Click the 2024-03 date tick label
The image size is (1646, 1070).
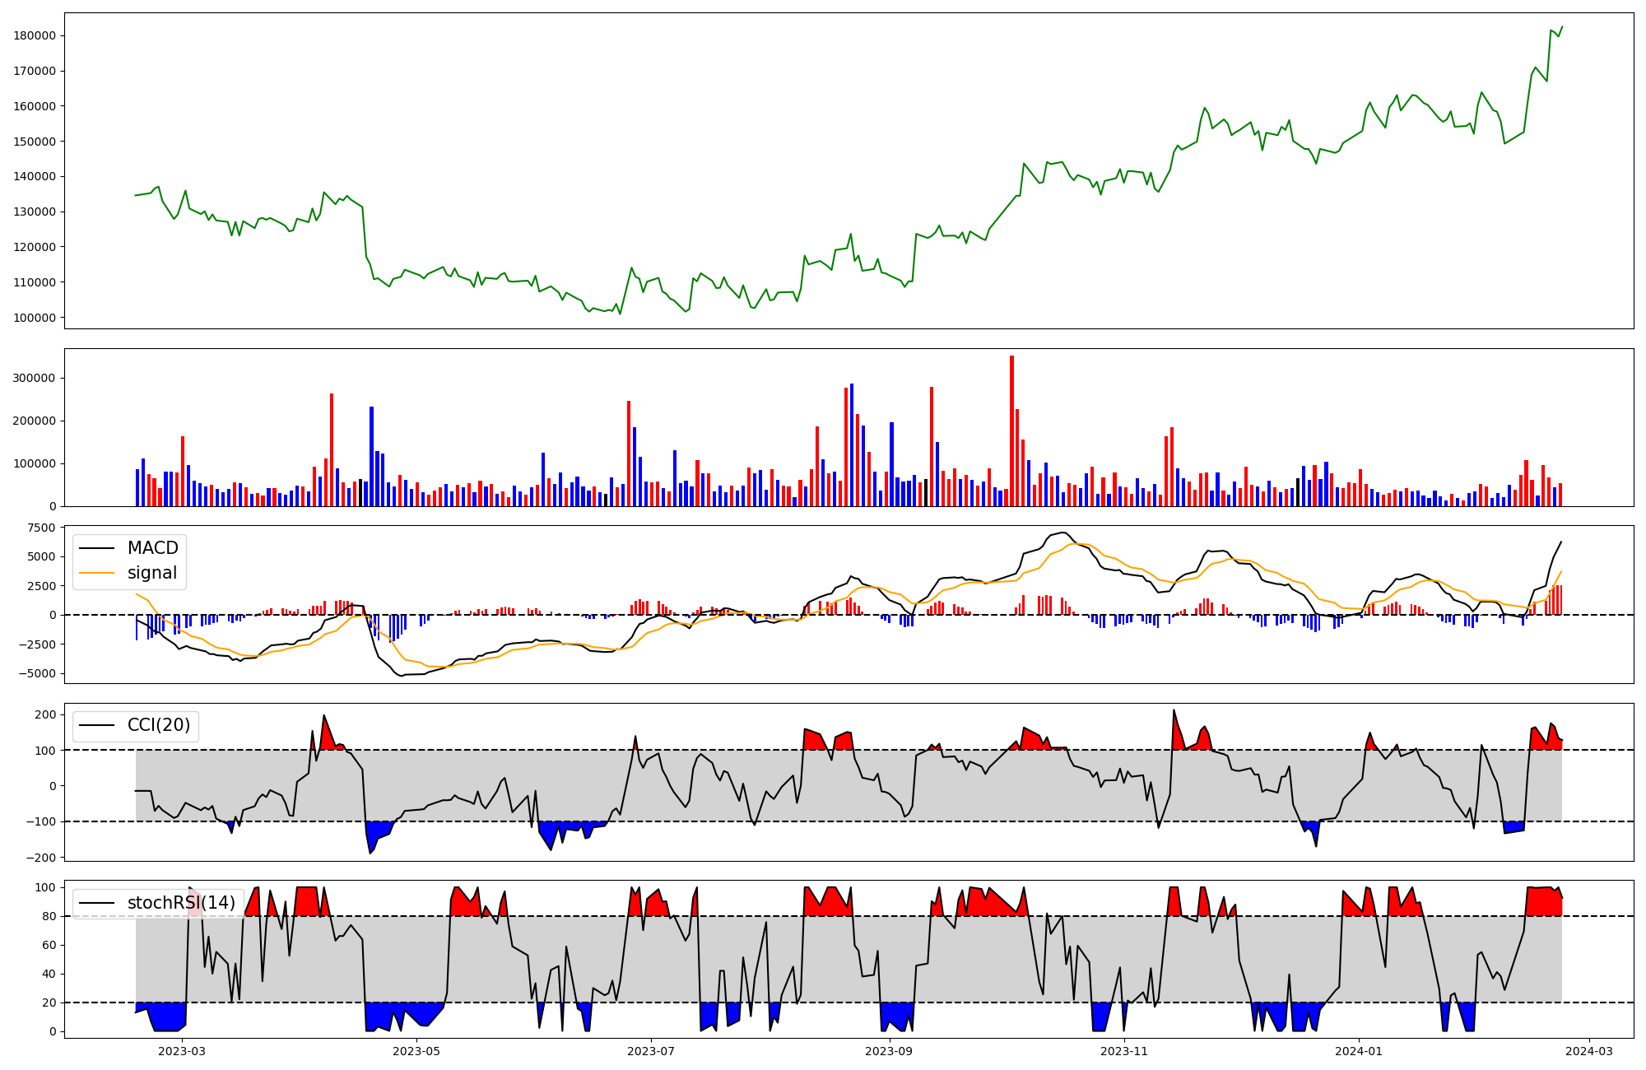pos(1589,1051)
